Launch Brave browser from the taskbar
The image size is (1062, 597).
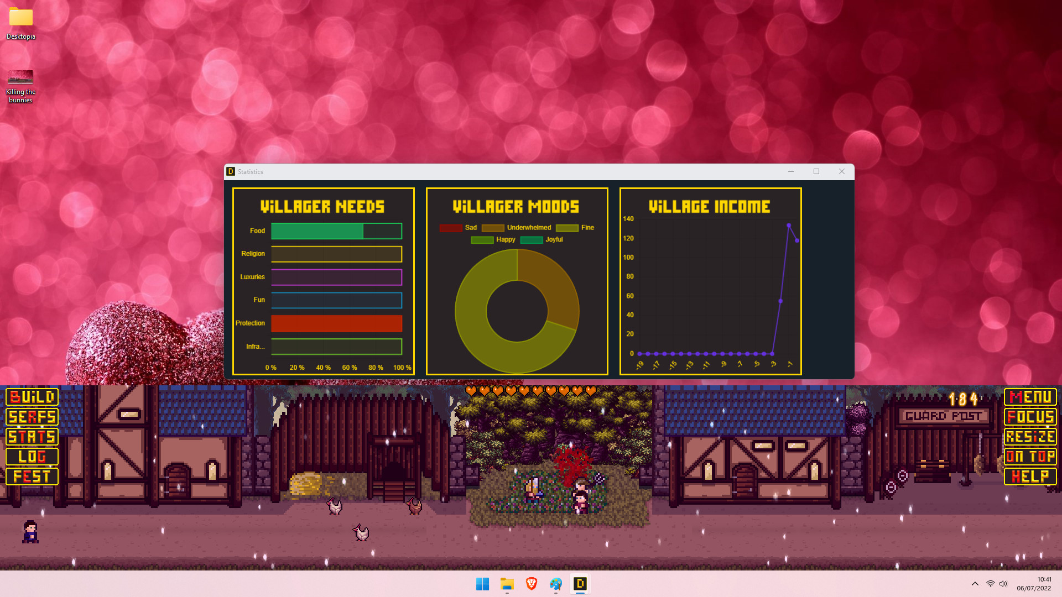coord(531,584)
